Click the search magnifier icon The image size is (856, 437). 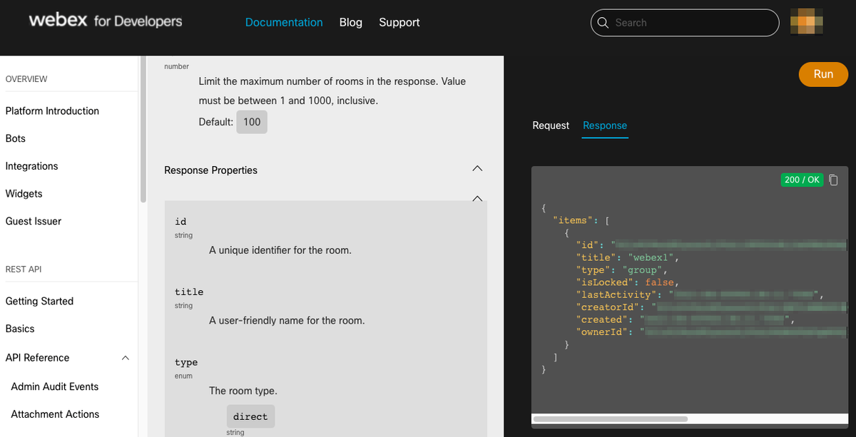(x=603, y=23)
